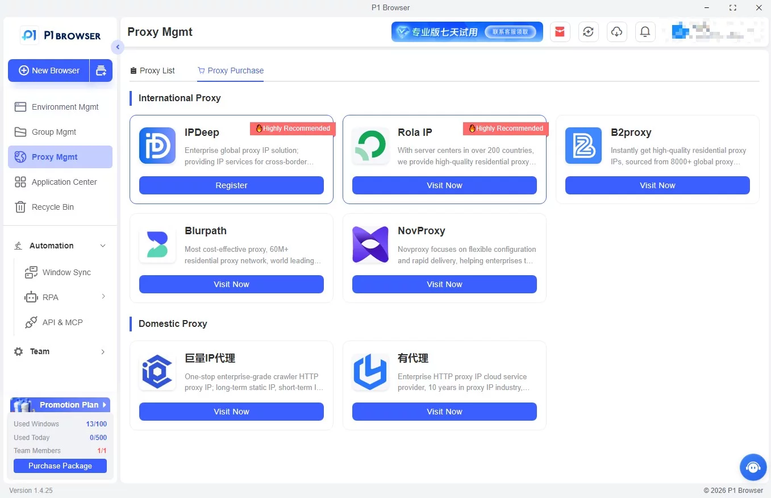Screen dimensions: 771x498
Task: Click the IPDeep logo icon
Action: pyautogui.click(x=157, y=146)
